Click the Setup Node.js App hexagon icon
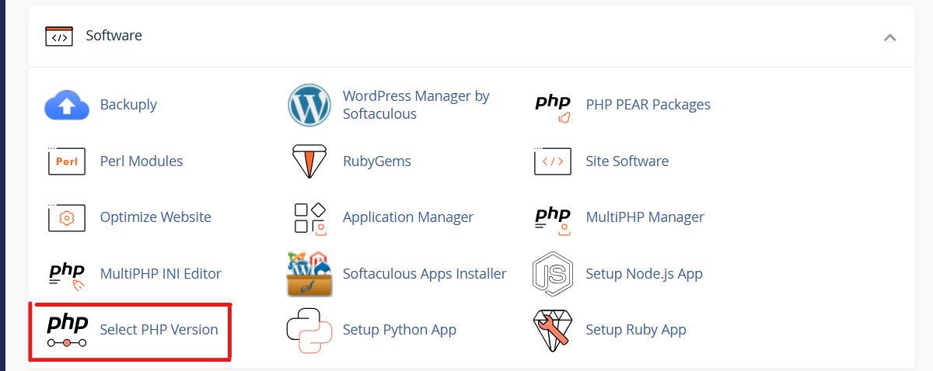 pos(553,274)
